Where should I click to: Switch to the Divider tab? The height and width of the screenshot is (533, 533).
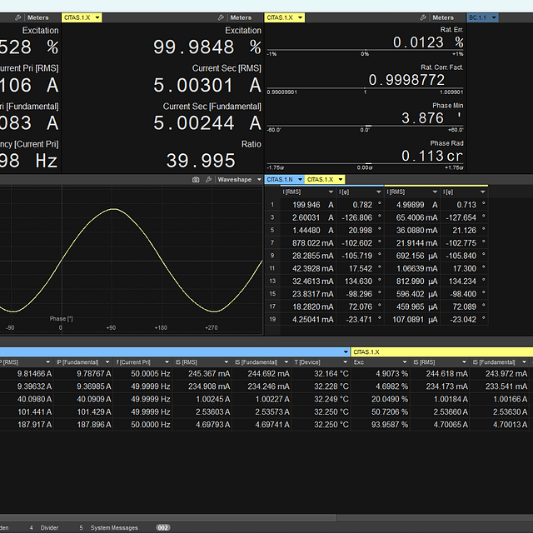coord(49,527)
